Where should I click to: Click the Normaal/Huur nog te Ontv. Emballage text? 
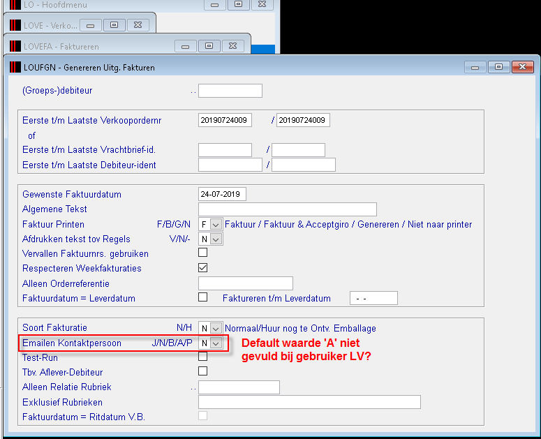click(301, 328)
